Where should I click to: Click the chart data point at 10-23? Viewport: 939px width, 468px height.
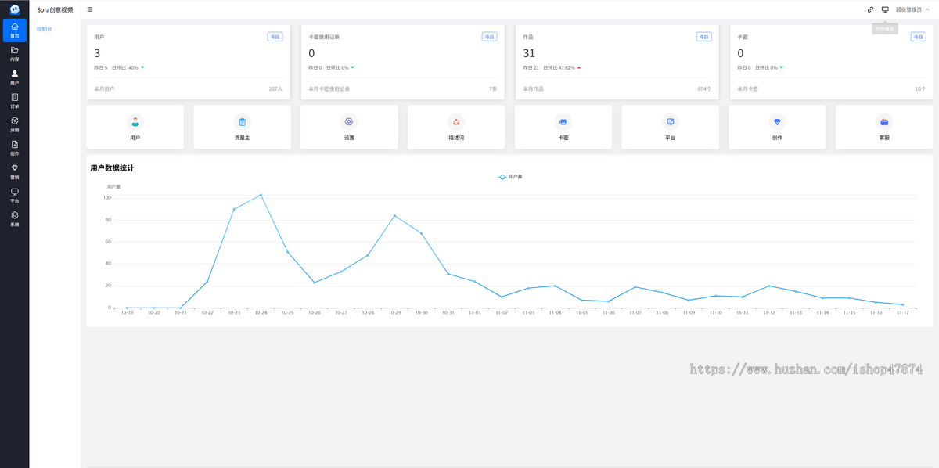click(234, 209)
